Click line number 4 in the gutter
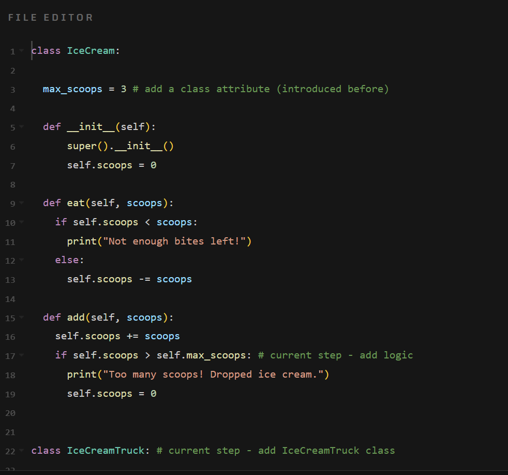This screenshot has width=508, height=475. tap(12, 109)
